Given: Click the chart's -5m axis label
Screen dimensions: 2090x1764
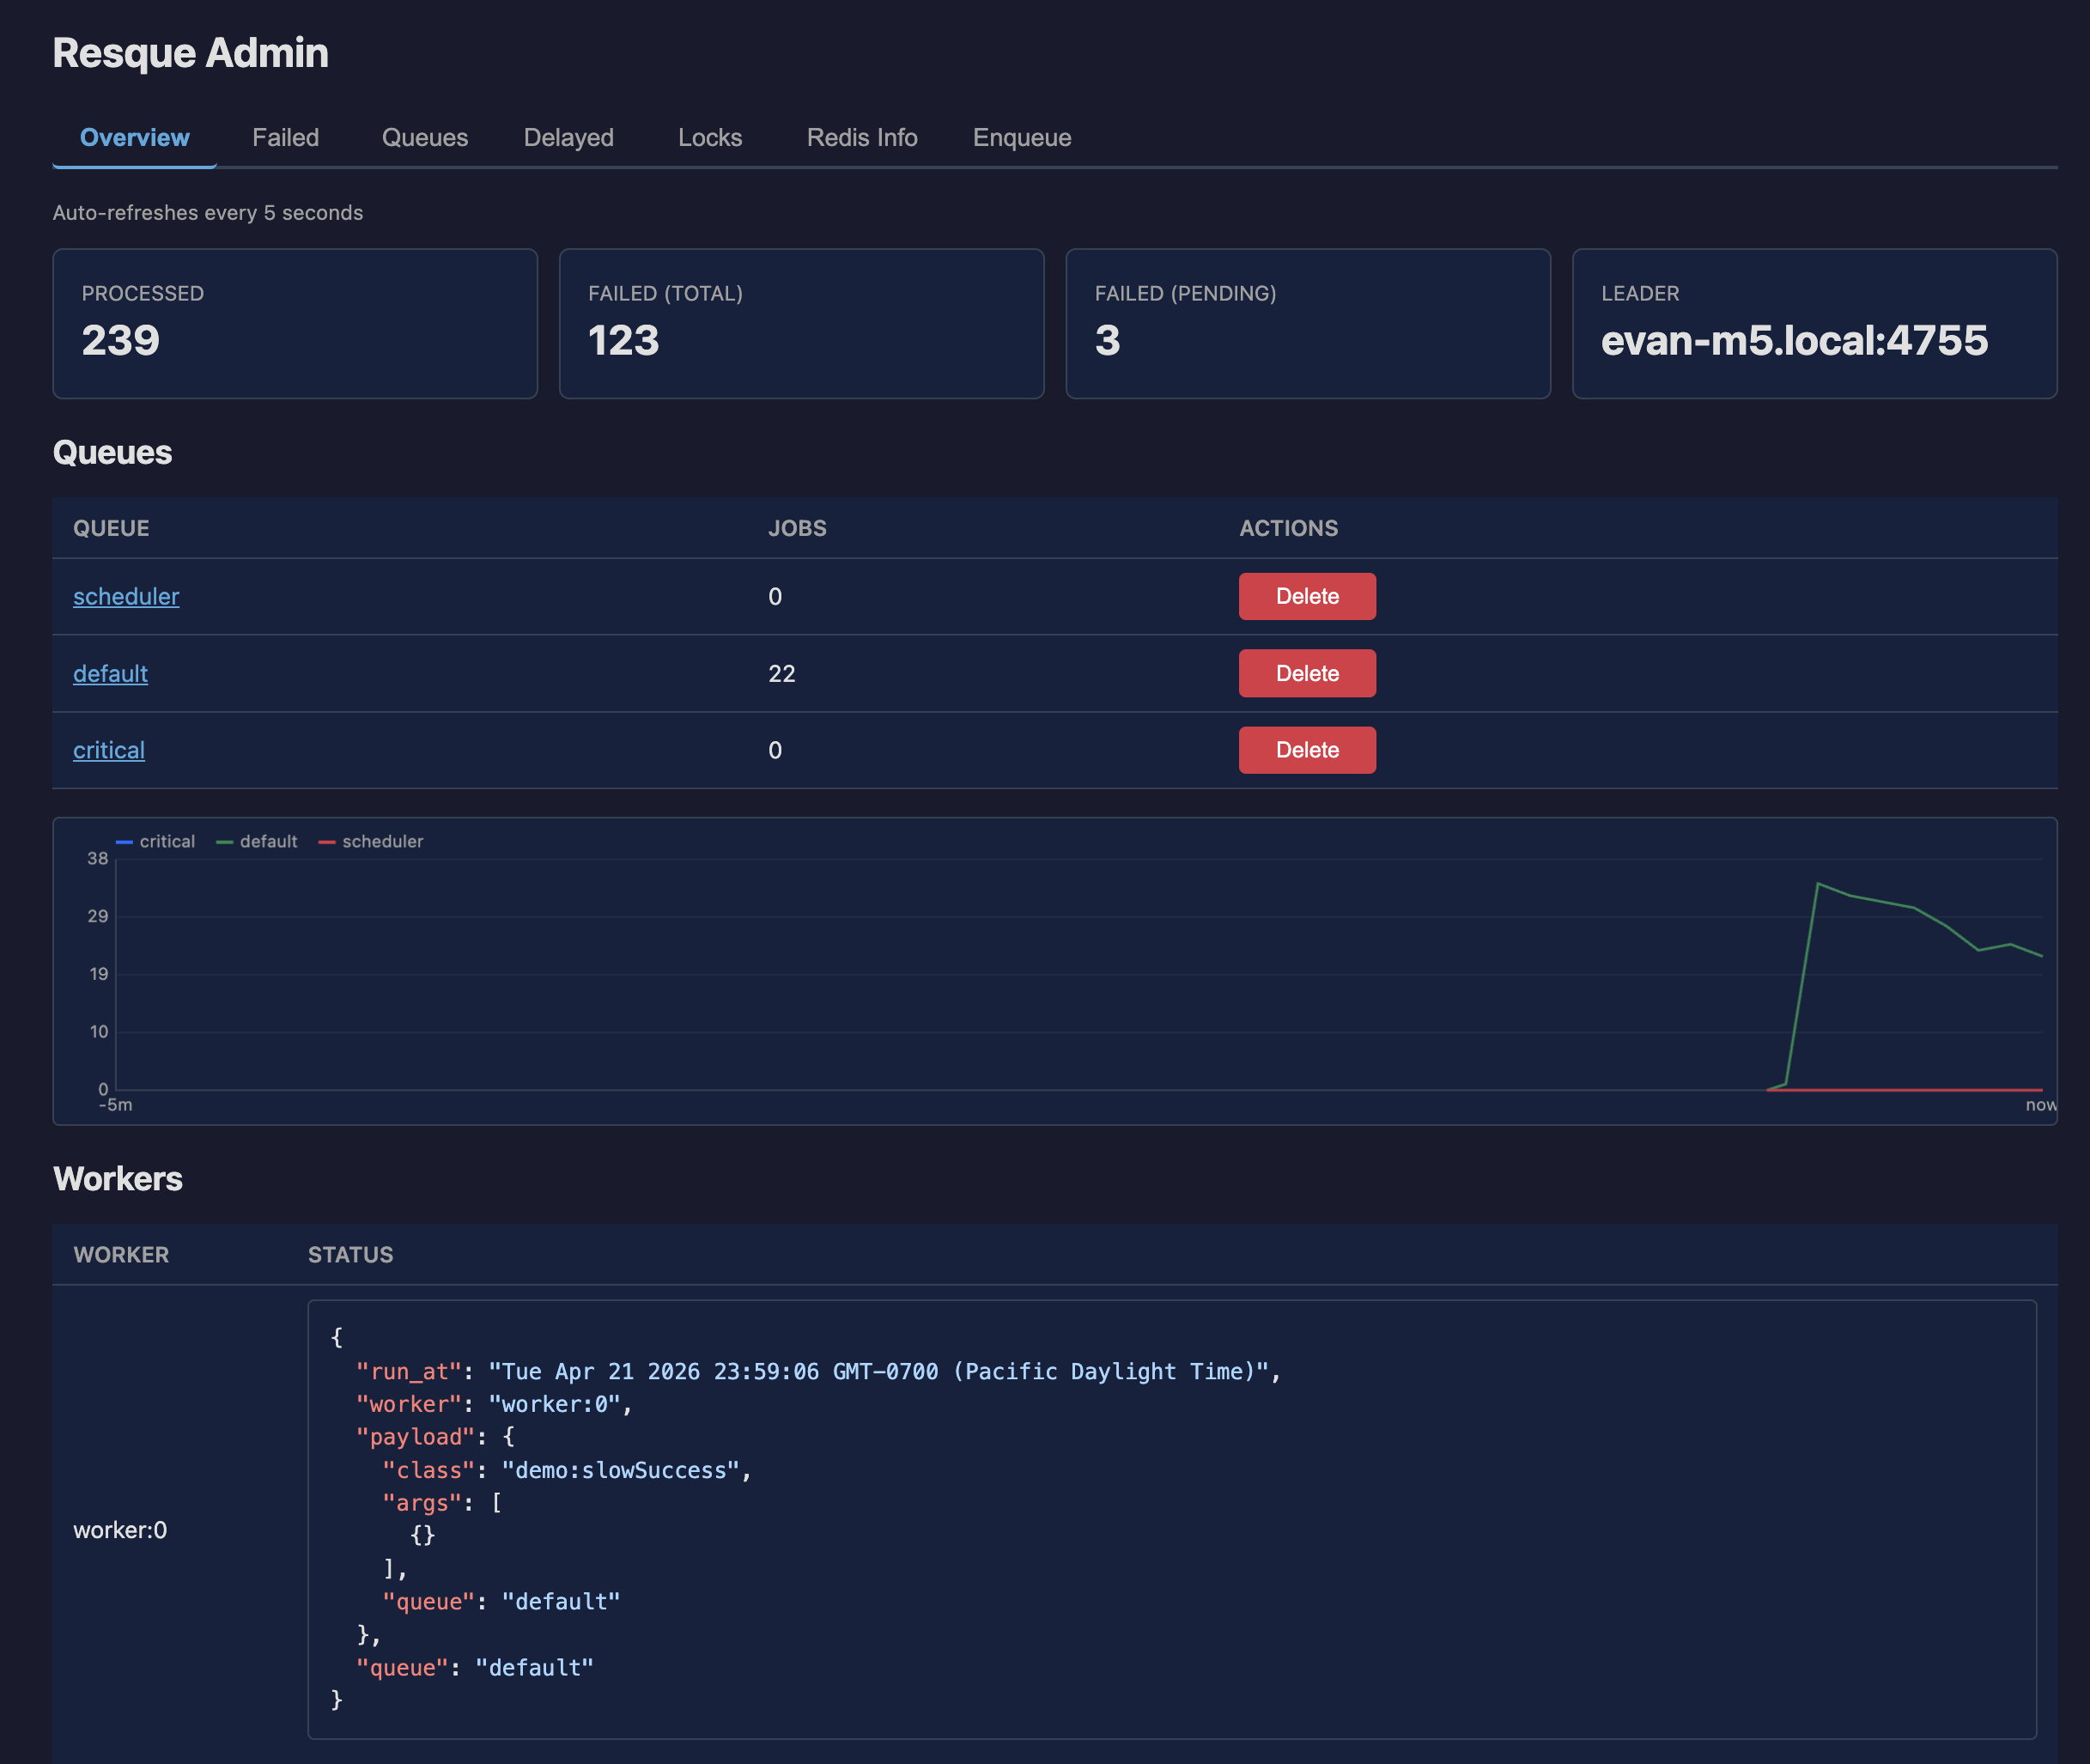Looking at the screenshot, I should coord(115,1106).
